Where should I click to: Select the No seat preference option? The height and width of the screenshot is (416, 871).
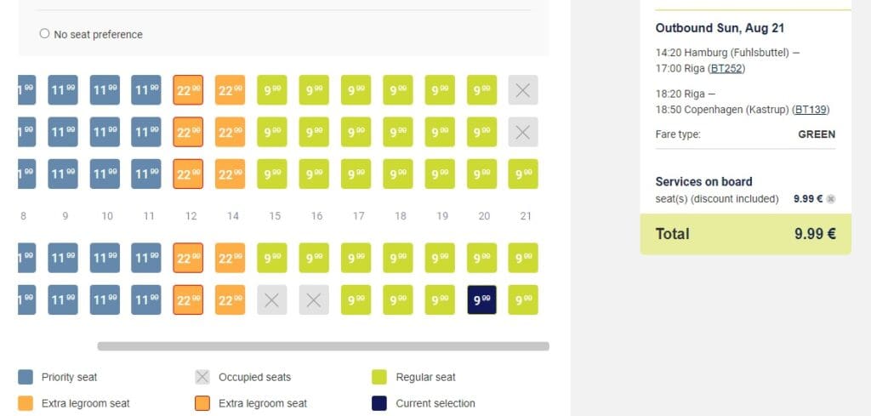click(x=45, y=34)
